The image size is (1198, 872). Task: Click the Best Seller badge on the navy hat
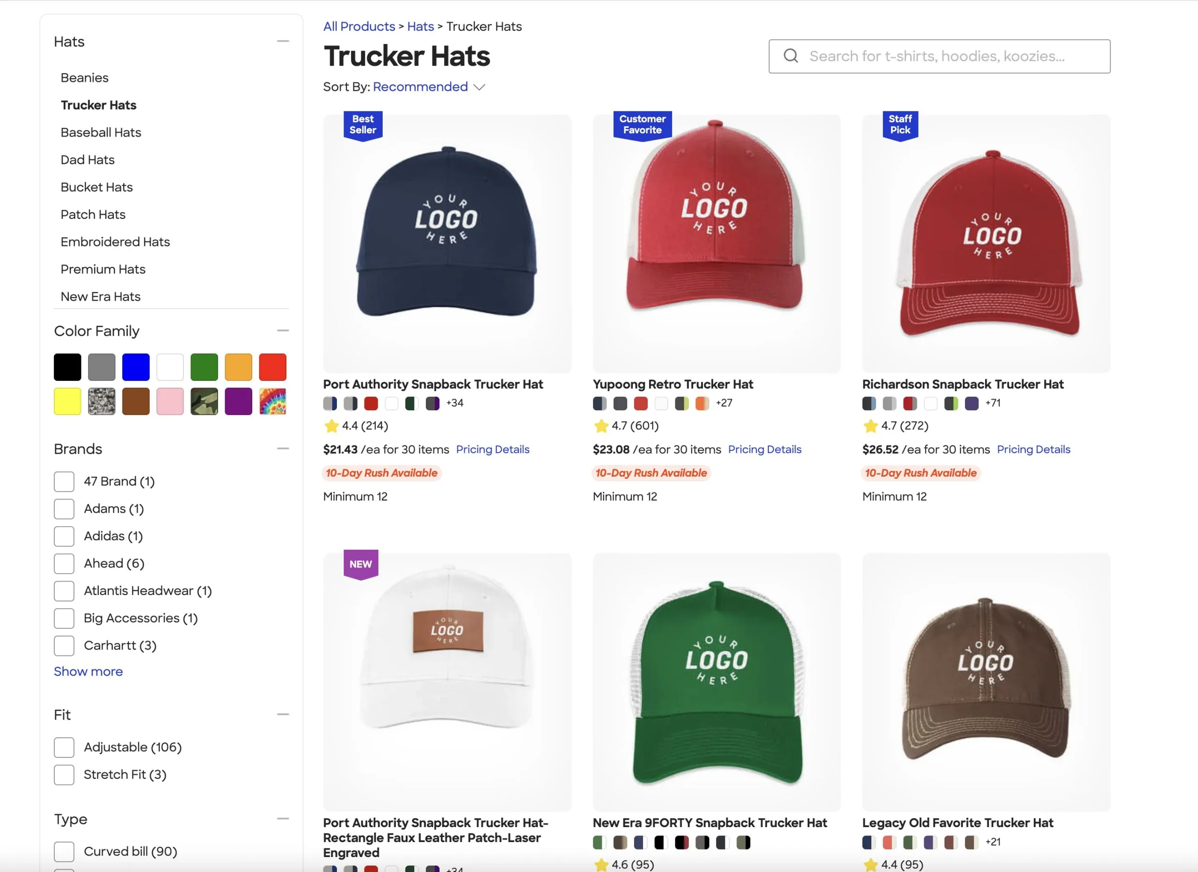point(363,124)
